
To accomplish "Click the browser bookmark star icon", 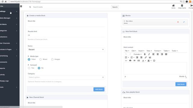I will (183, 1).
